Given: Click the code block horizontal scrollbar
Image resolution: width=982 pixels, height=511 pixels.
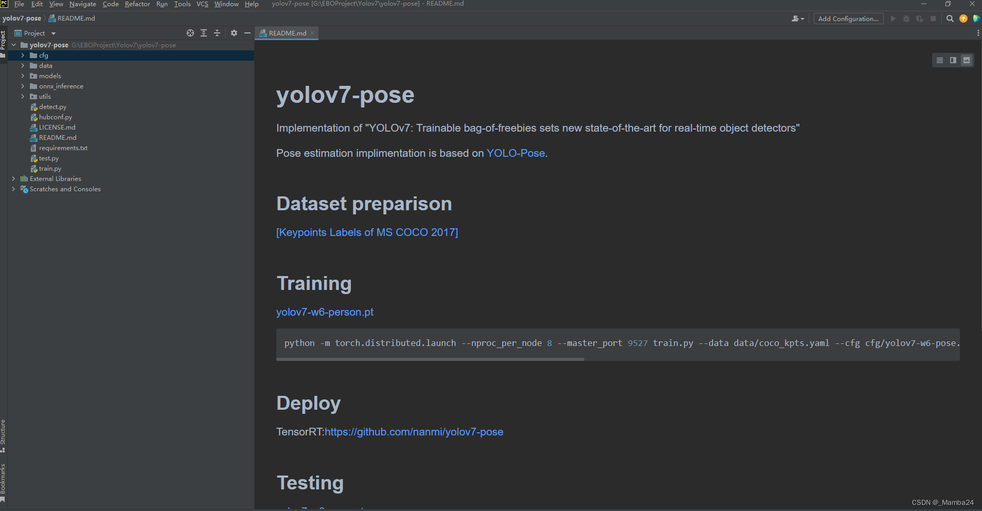Looking at the screenshot, I should tap(430, 359).
